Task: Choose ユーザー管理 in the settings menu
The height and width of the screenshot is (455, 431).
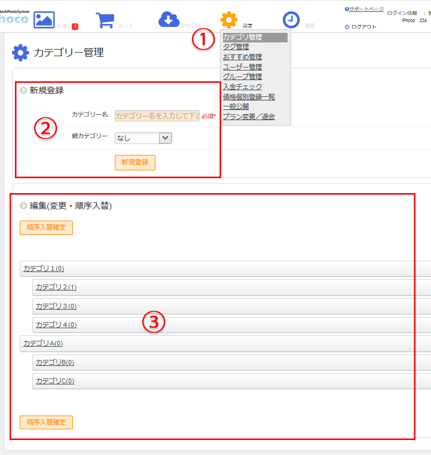Action: (242, 66)
